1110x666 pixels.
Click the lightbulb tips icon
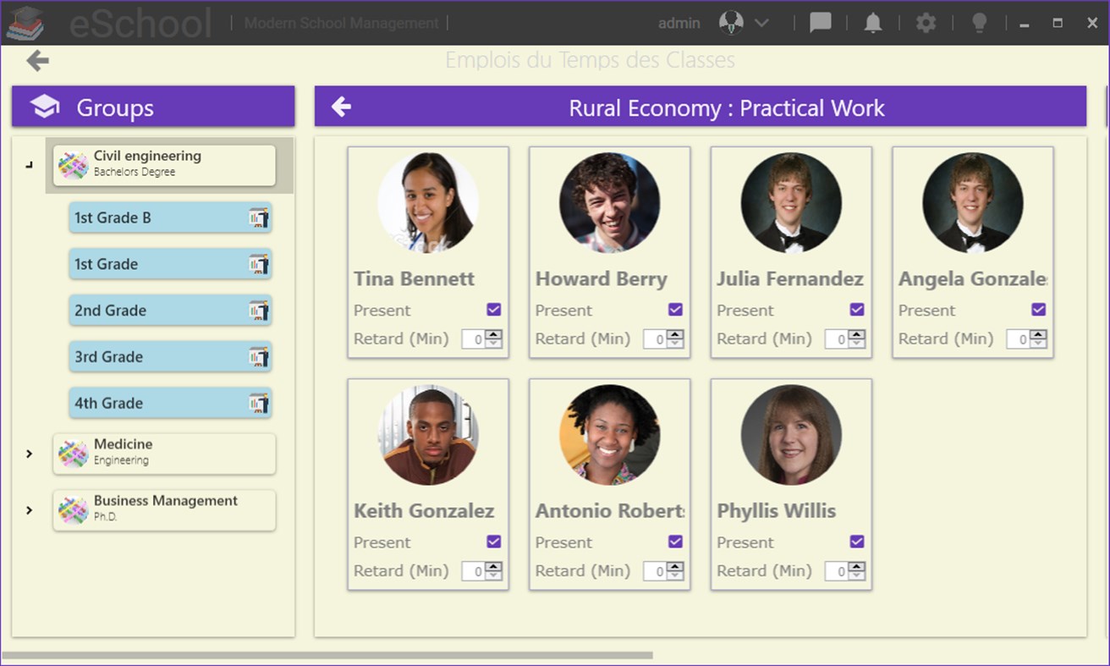[x=979, y=23]
